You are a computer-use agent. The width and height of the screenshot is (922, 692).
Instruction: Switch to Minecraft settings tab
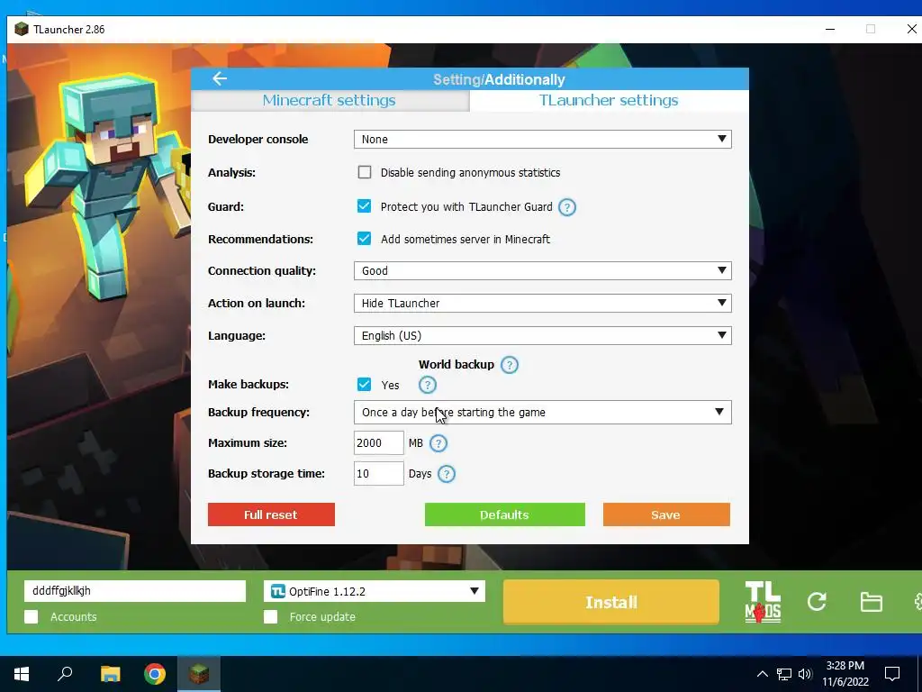tap(330, 101)
